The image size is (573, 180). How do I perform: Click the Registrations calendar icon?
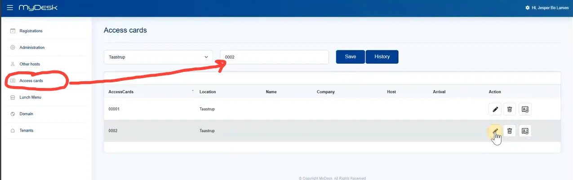(x=13, y=31)
